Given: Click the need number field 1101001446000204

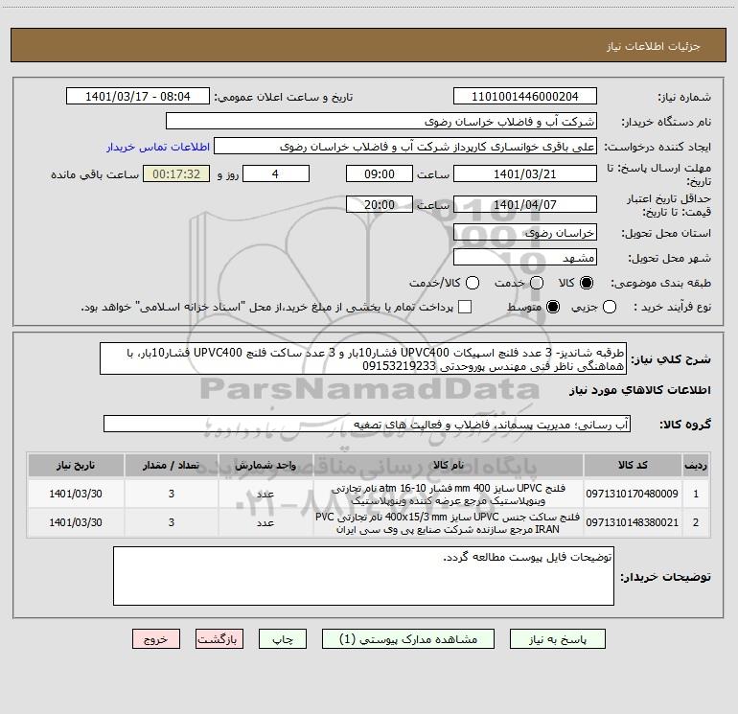Looking at the screenshot, I should (525, 97).
